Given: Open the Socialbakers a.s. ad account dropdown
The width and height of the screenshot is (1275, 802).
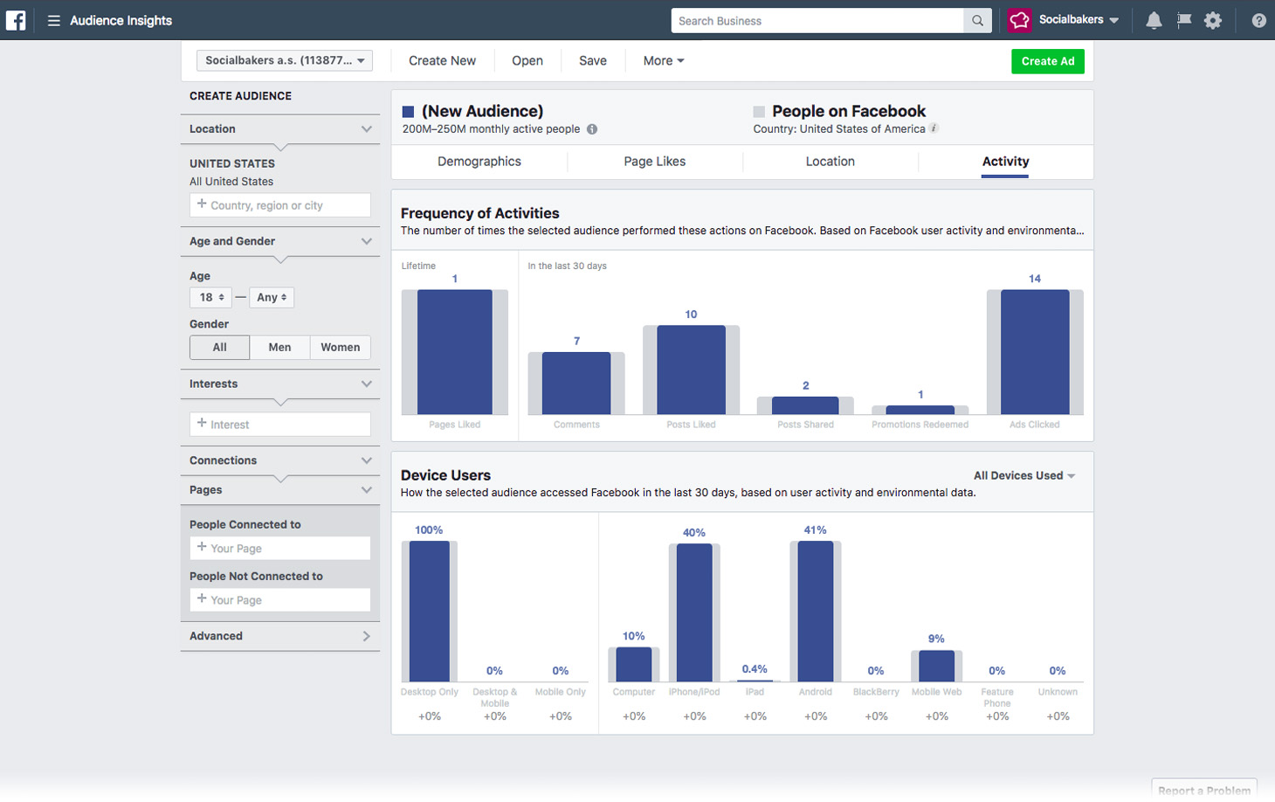Looking at the screenshot, I should (x=285, y=60).
